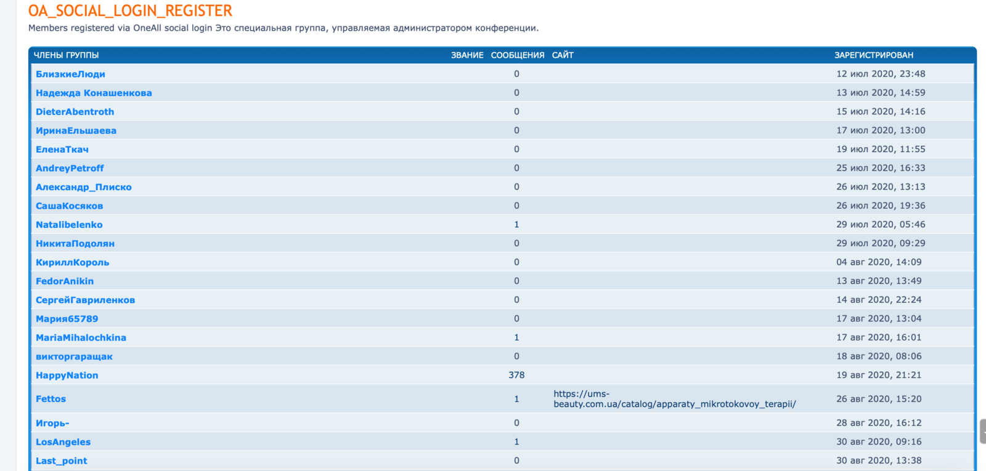
Task: Select date 17 июл 2020, 13:00
Action: [x=881, y=131]
